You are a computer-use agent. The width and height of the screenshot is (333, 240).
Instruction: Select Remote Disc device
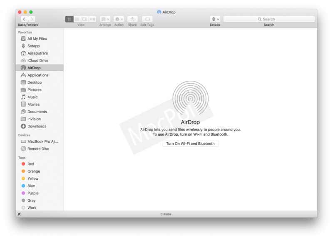(x=40, y=149)
